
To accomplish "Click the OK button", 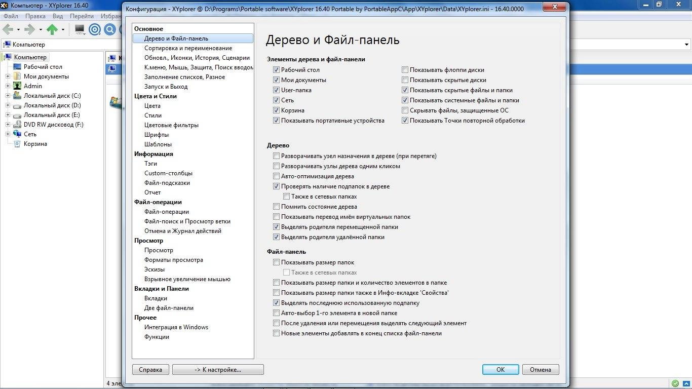I will pos(501,369).
